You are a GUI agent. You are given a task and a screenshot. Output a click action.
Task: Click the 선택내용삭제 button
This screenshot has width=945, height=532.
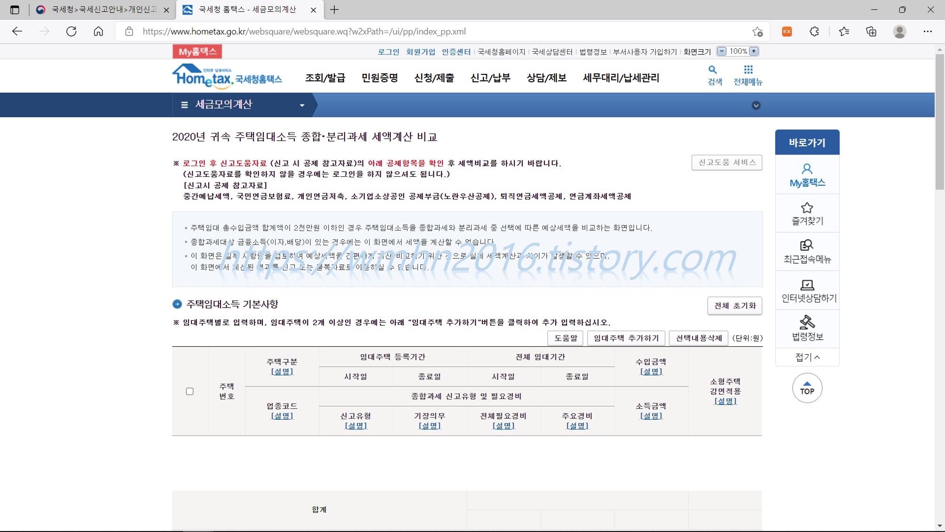click(x=699, y=338)
